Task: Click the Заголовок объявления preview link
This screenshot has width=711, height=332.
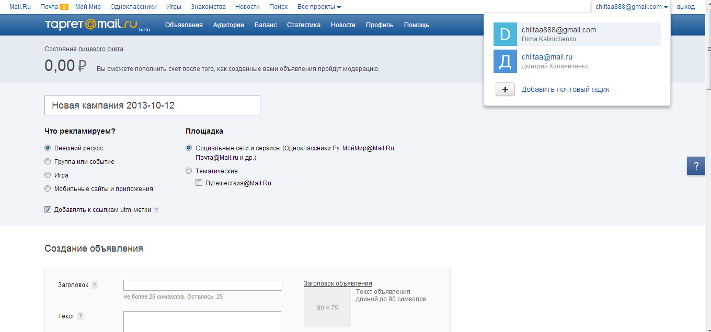Action: [x=338, y=283]
